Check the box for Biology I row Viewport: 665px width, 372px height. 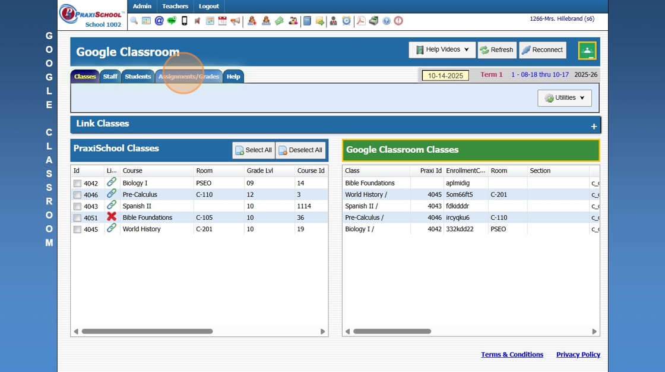pos(77,184)
